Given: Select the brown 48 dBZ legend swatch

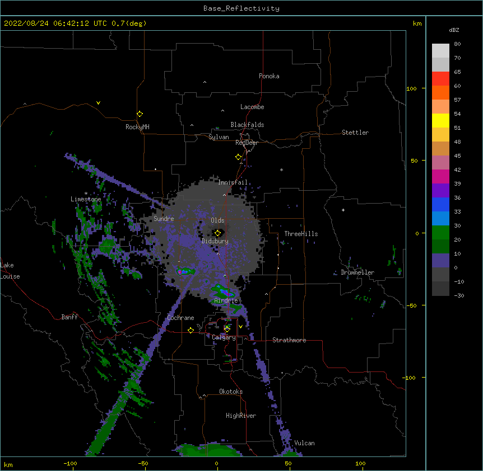Looking at the screenshot, I should tap(440, 148).
